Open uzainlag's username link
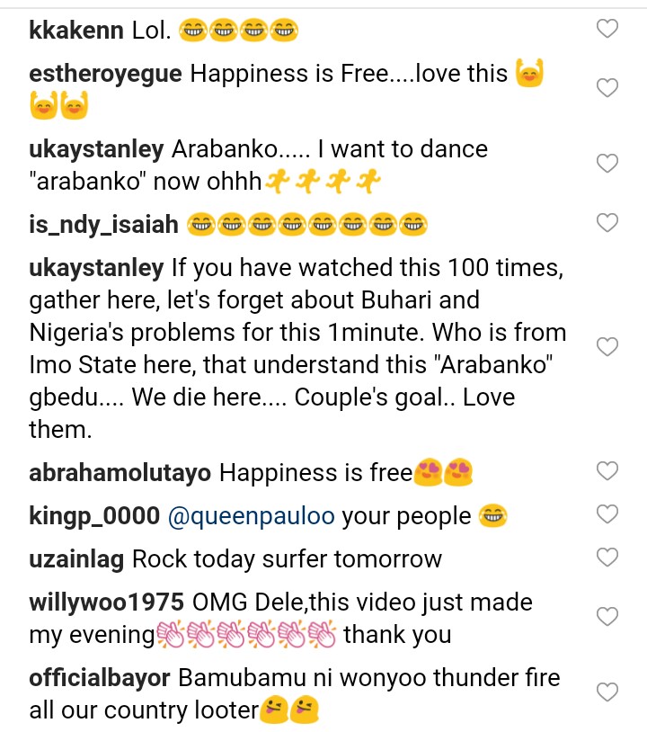Image resolution: width=647 pixels, height=732 pixels. pos(77,558)
